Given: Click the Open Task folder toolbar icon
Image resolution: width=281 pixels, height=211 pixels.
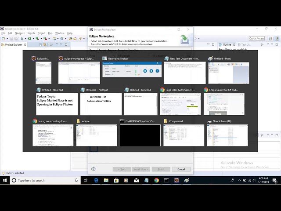Looking at the screenshot, I should (x=75, y=38).
